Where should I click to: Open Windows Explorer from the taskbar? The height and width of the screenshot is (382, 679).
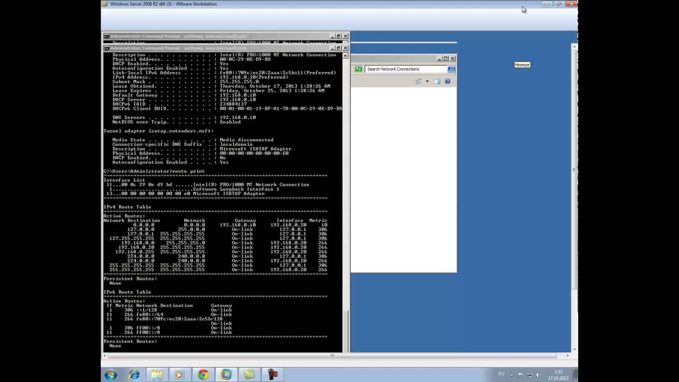click(157, 375)
